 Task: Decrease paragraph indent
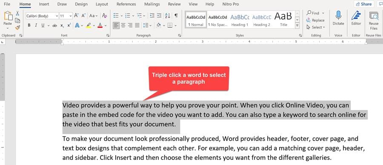tap(152, 16)
